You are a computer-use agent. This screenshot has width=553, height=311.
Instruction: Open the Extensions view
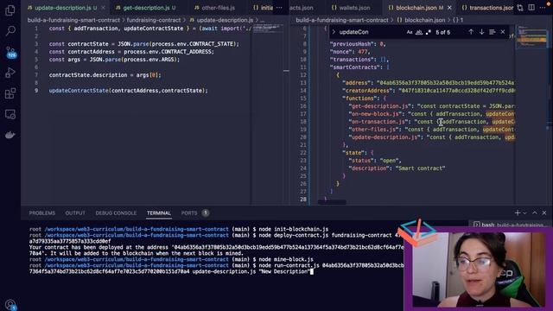10,93
